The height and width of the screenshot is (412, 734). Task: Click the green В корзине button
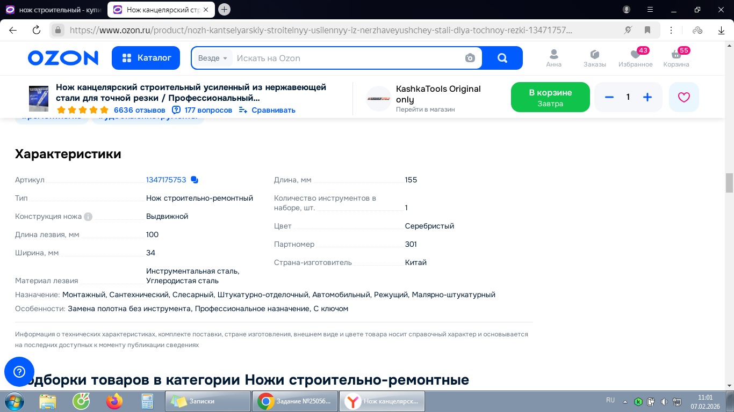coord(550,97)
